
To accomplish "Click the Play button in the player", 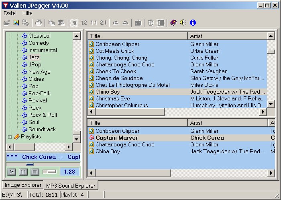I will click(12, 172).
